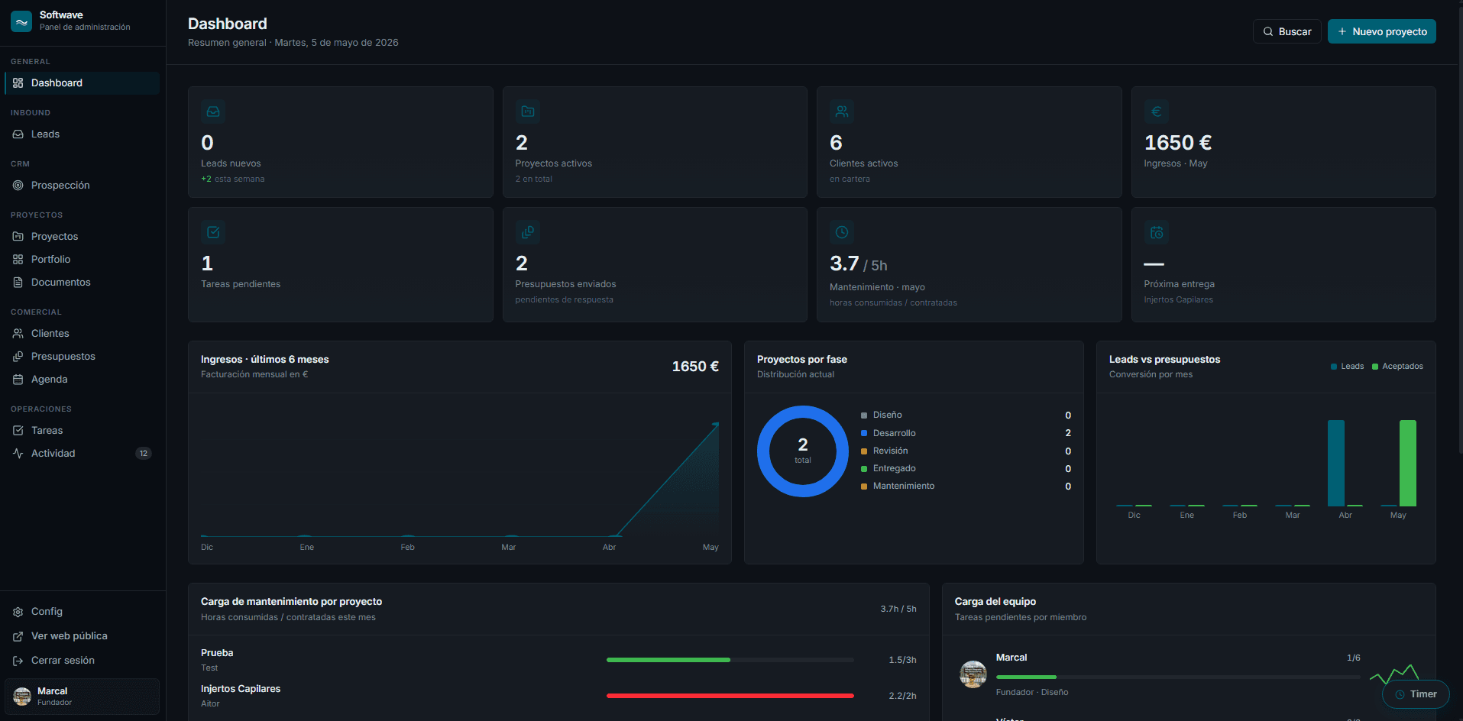The image size is (1463, 721).
Task: Click the '1/6' tasks count for Marcal
Action: click(1354, 658)
